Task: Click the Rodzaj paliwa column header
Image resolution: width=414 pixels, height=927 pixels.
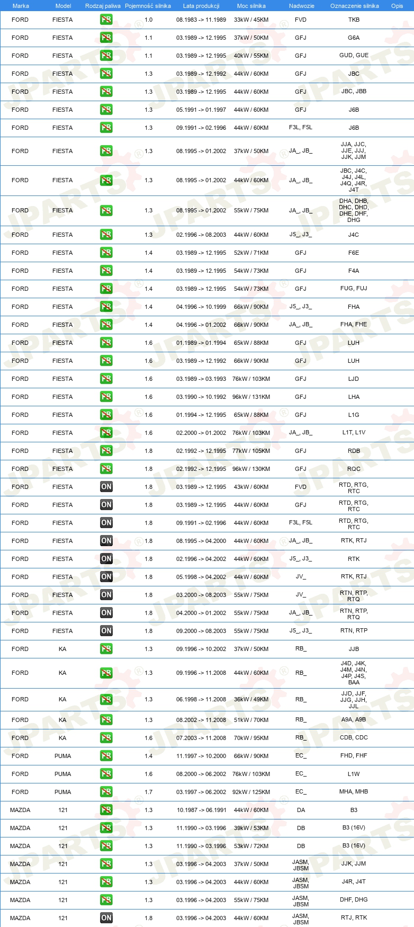Action: [x=103, y=6]
